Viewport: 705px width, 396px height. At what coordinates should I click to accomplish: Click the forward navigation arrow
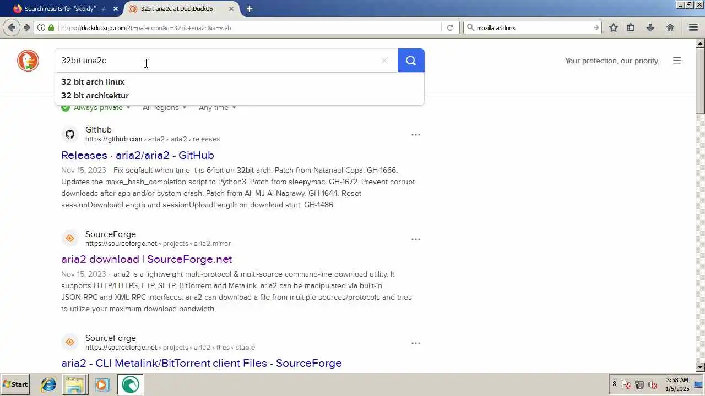tap(26, 28)
